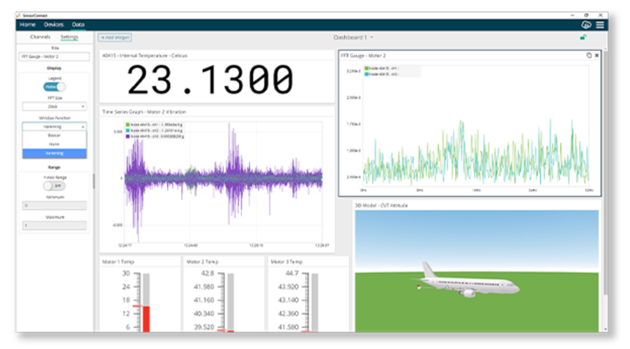Click the widget Title input field
Viewport: 630px width, 349px height.
pyautogui.click(x=54, y=57)
